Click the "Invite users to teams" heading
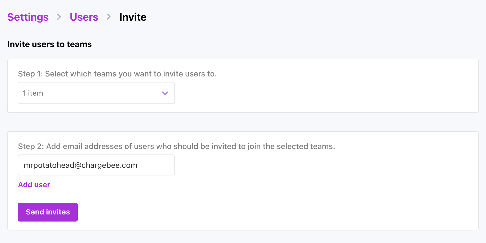The width and height of the screenshot is (486, 243). point(49,44)
